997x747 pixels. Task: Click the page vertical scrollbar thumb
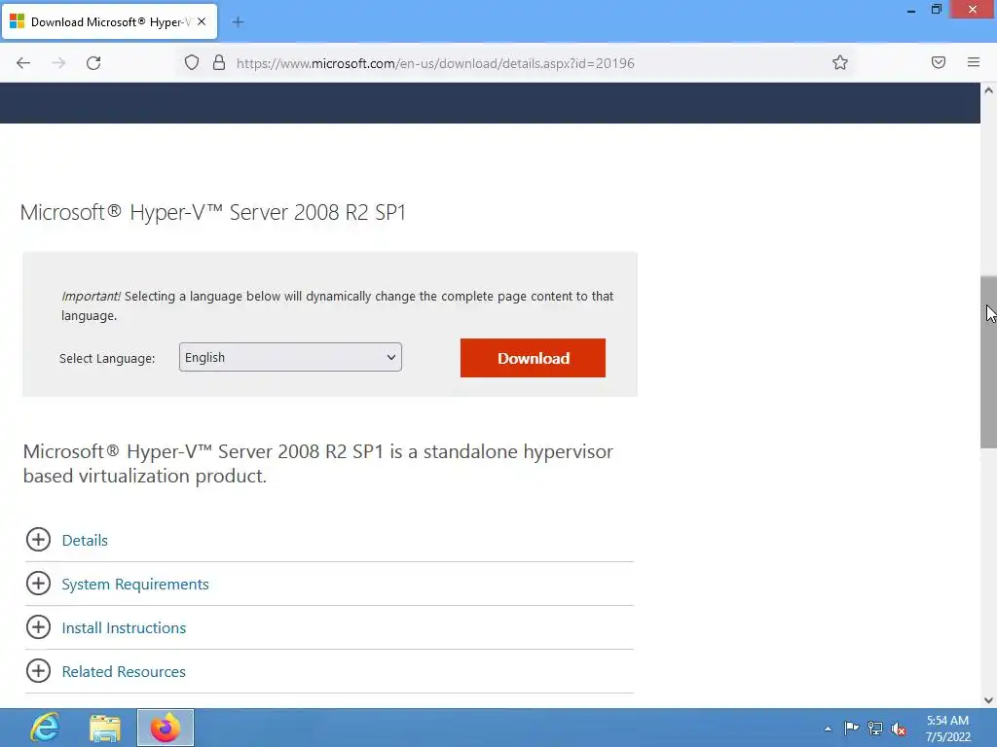coord(988,362)
